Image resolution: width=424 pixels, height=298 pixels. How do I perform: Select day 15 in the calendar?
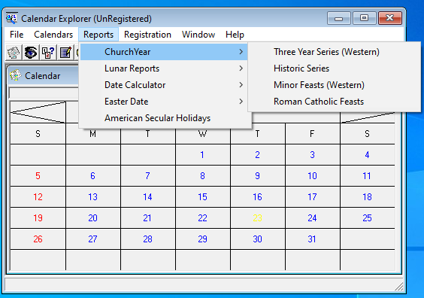(x=202, y=197)
